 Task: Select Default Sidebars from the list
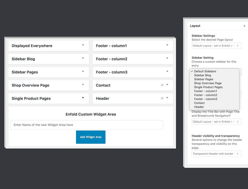pos(205,71)
